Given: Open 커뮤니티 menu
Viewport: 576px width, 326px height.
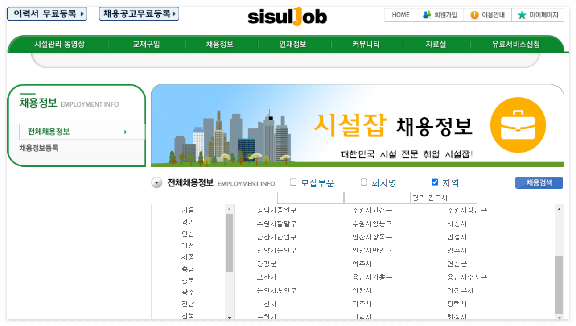Looking at the screenshot, I should tap(366, 44).
